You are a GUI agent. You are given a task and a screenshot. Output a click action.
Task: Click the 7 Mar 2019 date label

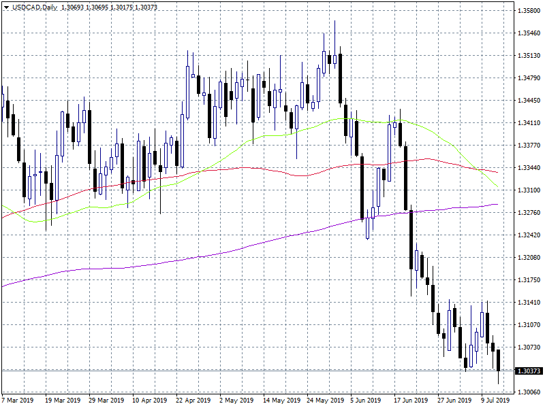(x=18, y=401)
